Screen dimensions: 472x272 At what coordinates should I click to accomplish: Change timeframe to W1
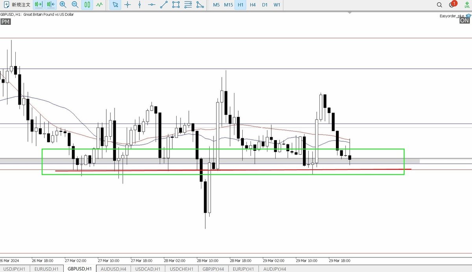(277, 5)
